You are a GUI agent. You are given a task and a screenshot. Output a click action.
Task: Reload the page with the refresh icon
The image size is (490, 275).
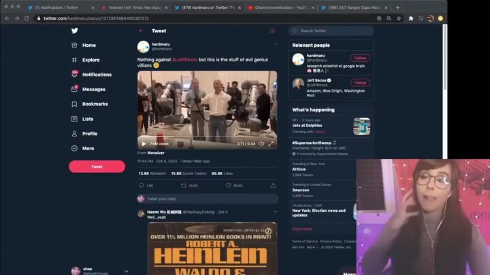coord(27,18)
